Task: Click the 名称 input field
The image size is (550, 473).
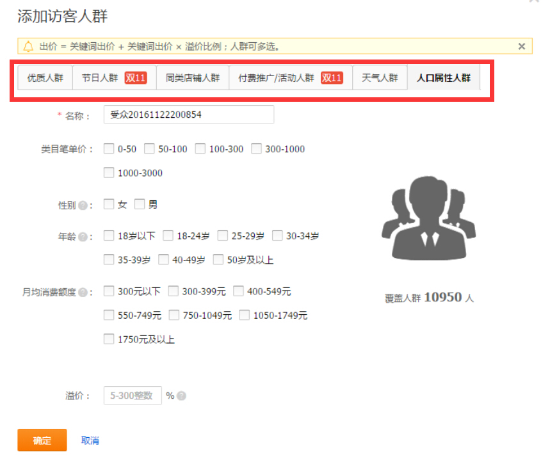Action: [x=189, y=115]
